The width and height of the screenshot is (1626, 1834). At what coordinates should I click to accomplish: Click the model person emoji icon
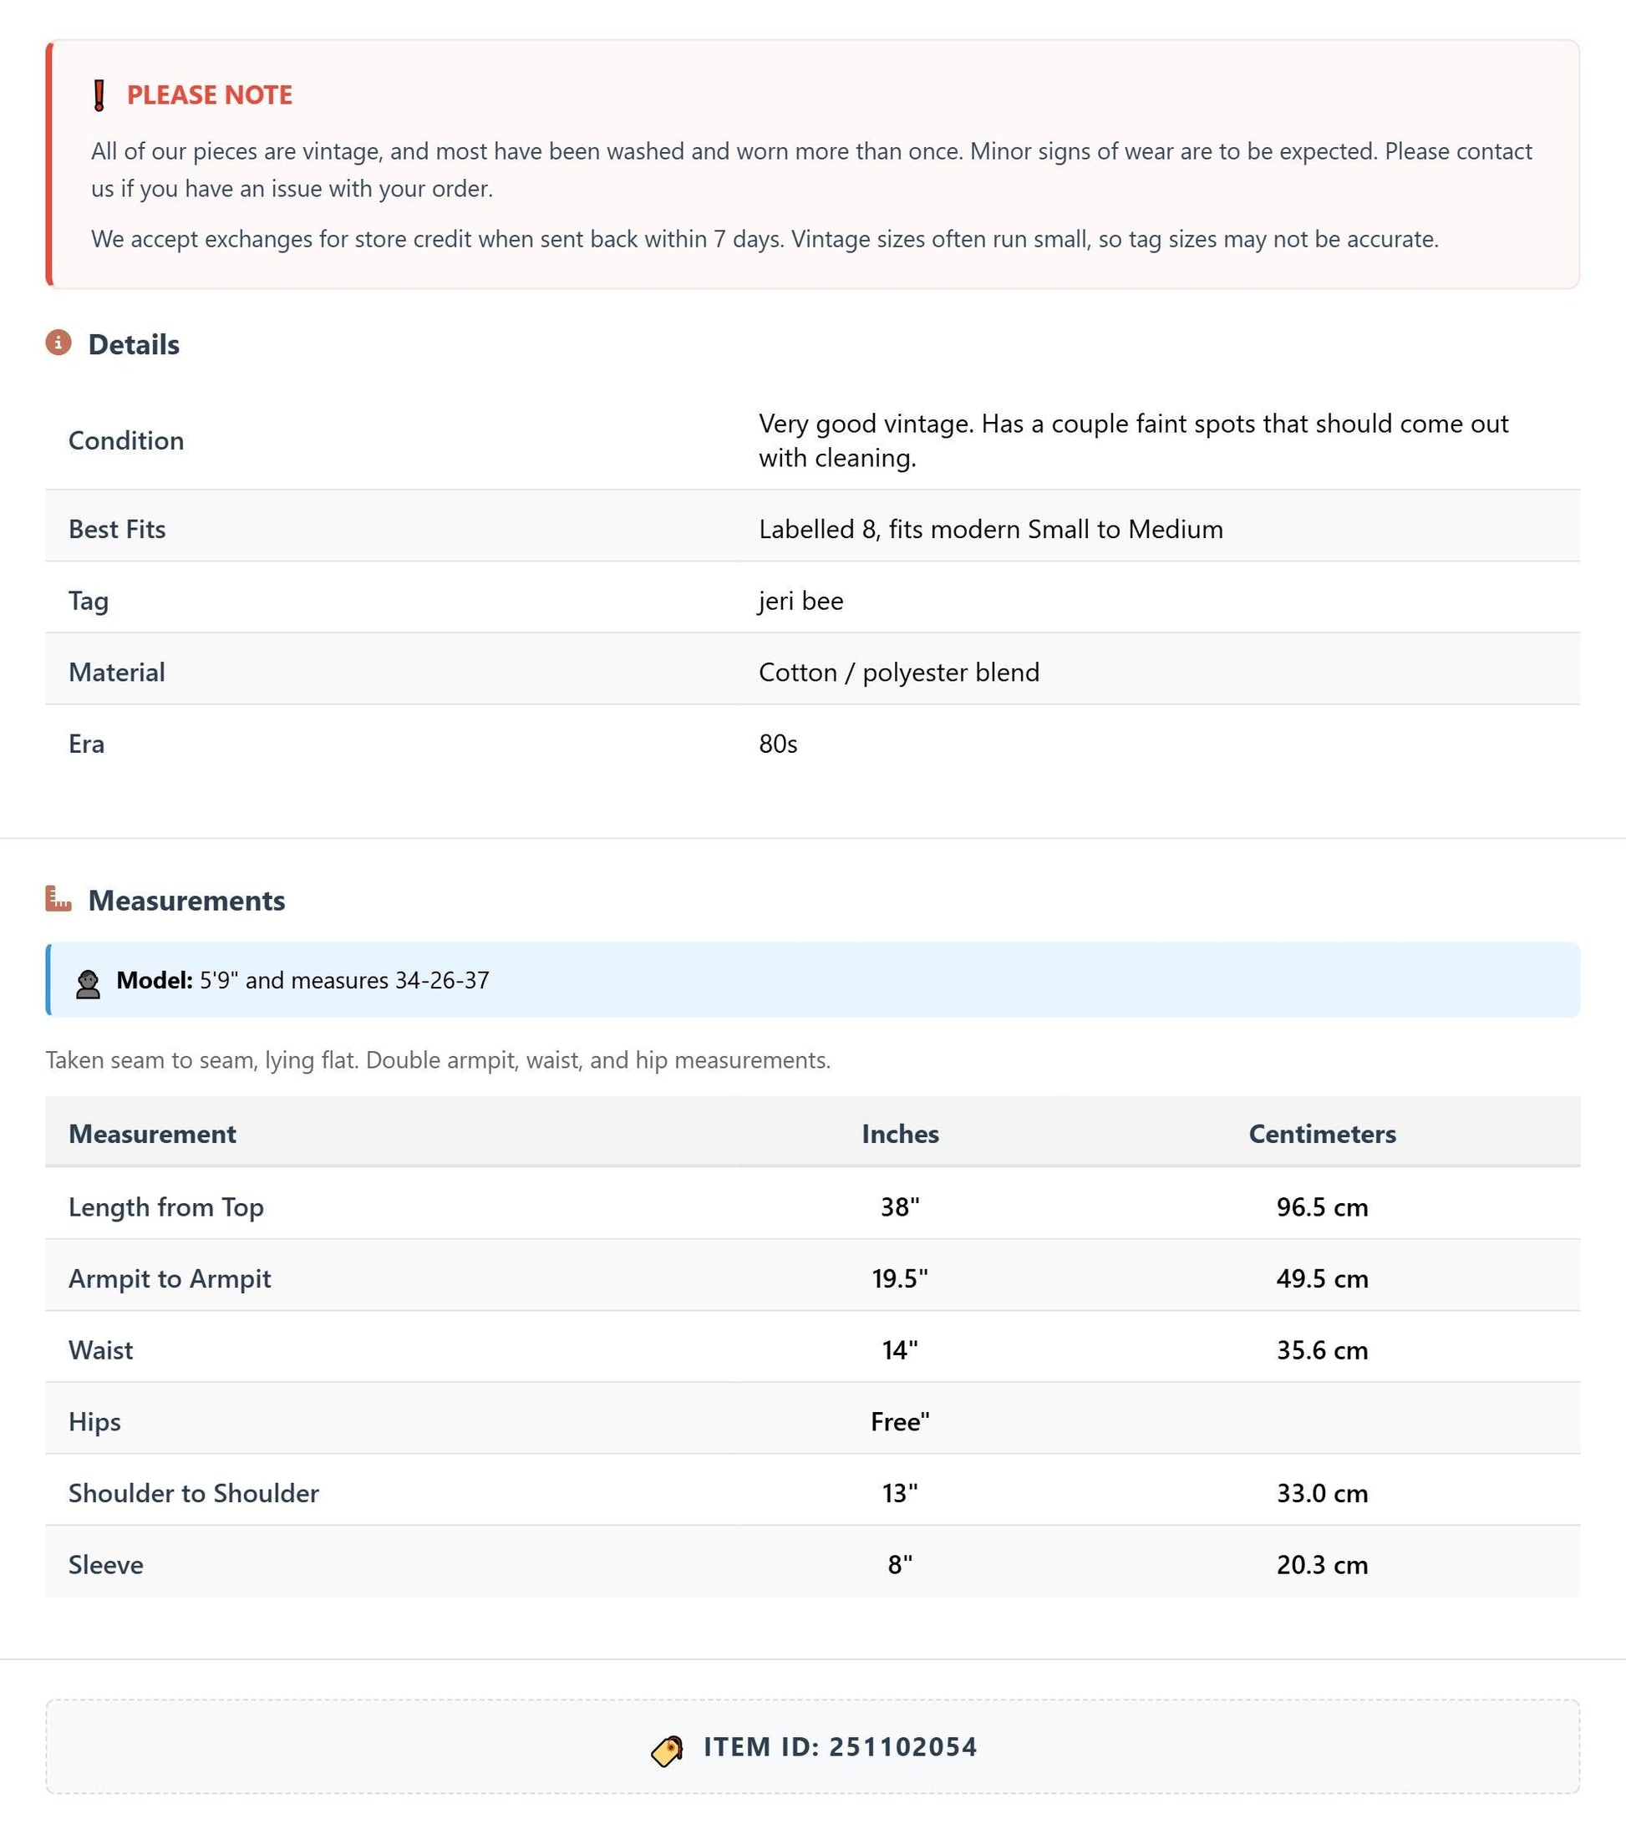[88, 984]
